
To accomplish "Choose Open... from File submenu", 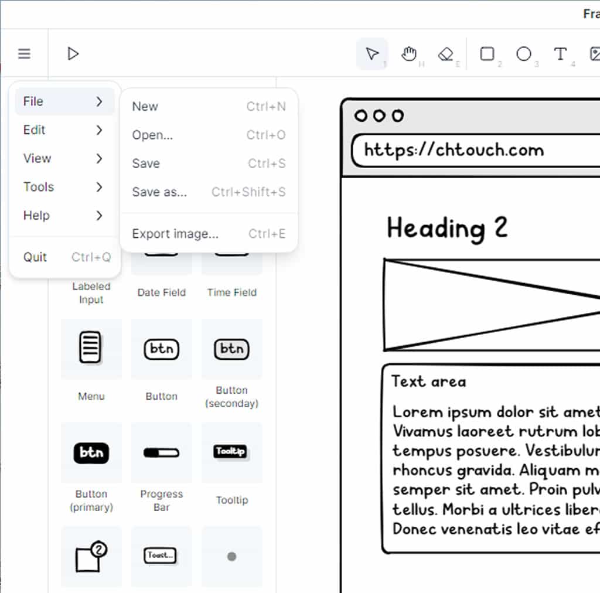I will [x=209, y=135].
